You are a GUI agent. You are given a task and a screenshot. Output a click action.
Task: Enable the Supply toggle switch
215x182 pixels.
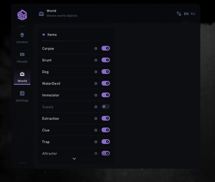point(106,107)
